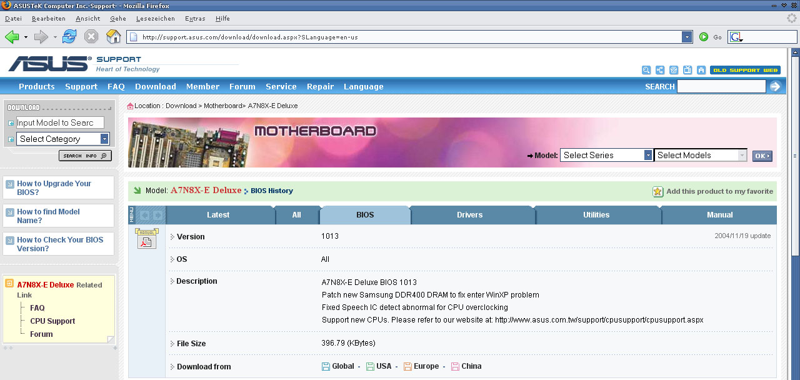This screenshot has width=800, height=380.
Task: Open the Forum related link in sidebar
Action: 41,334
